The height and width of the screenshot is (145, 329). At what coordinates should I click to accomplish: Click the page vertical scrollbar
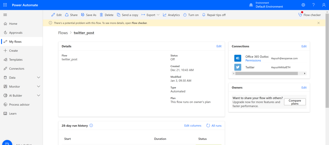pos(327,61)
